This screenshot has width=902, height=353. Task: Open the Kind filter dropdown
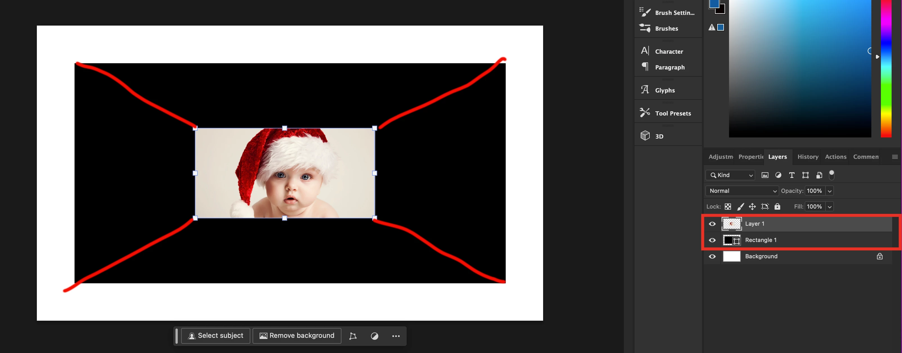[x=730, y=175]
